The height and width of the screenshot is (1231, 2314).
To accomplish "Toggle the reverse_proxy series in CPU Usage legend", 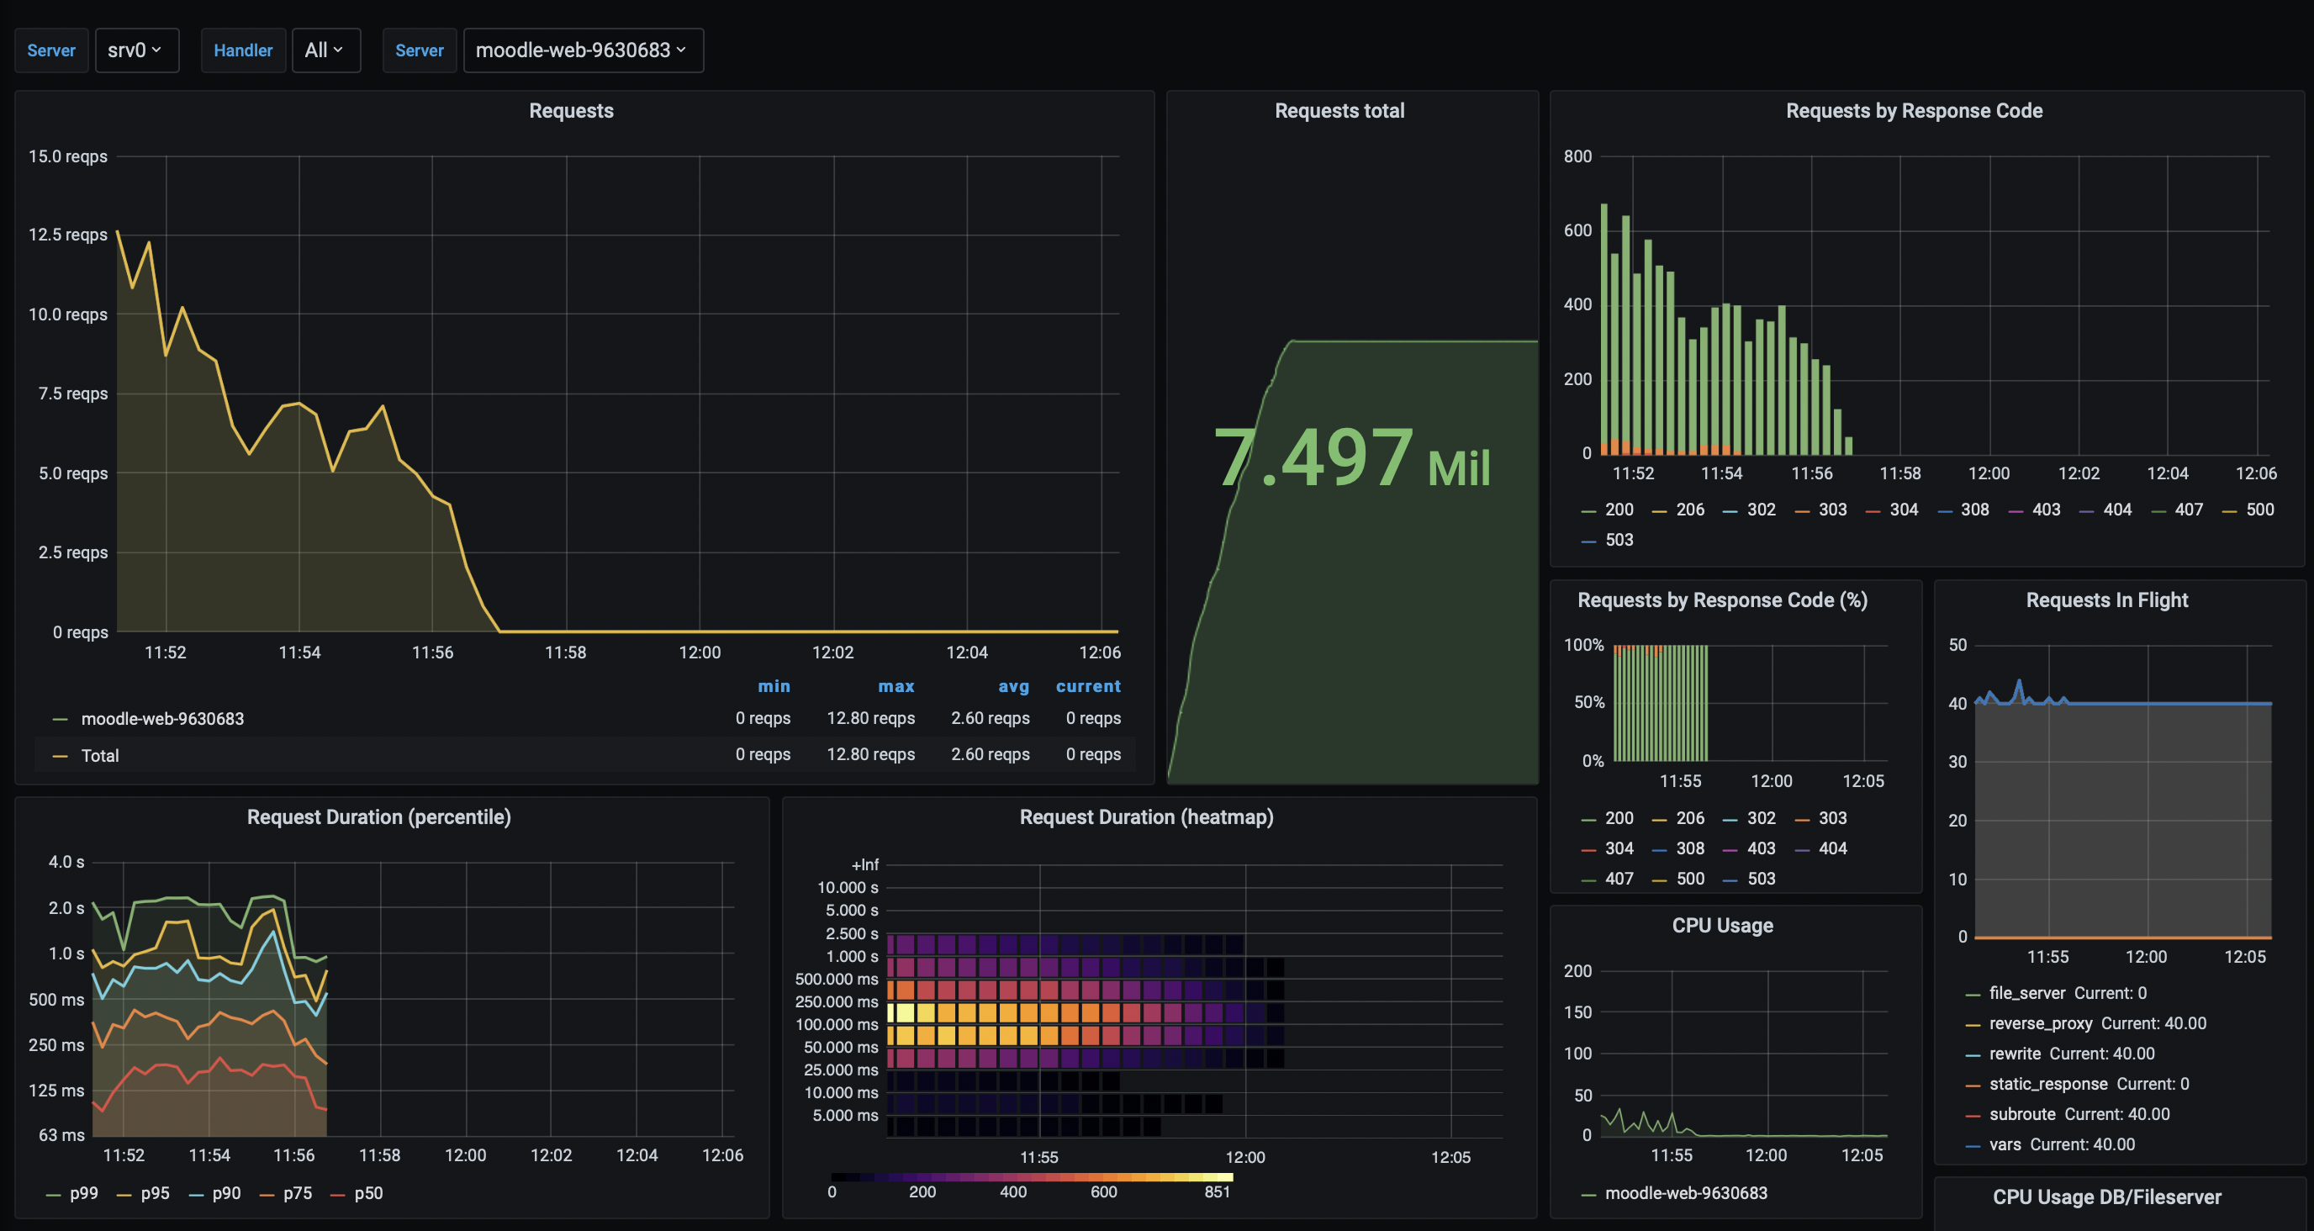I will tap(2040, 1022).
